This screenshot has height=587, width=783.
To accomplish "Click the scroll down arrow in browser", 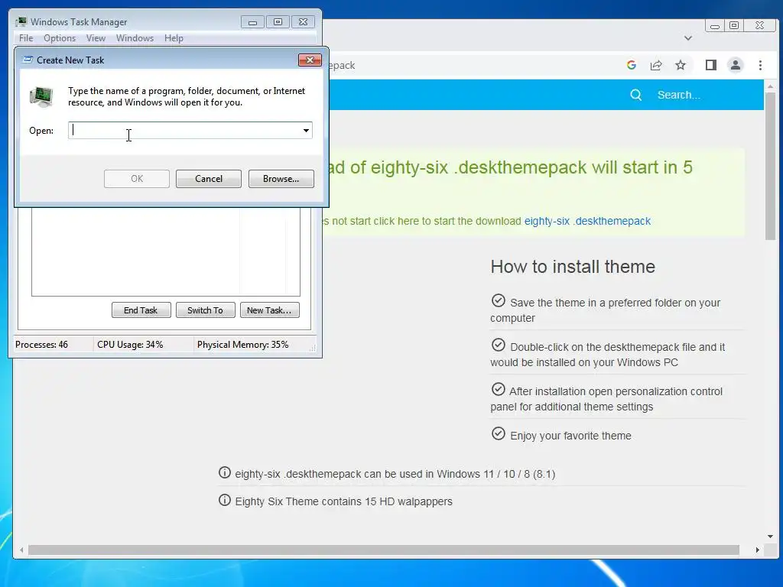I will (x=770, y=537).
